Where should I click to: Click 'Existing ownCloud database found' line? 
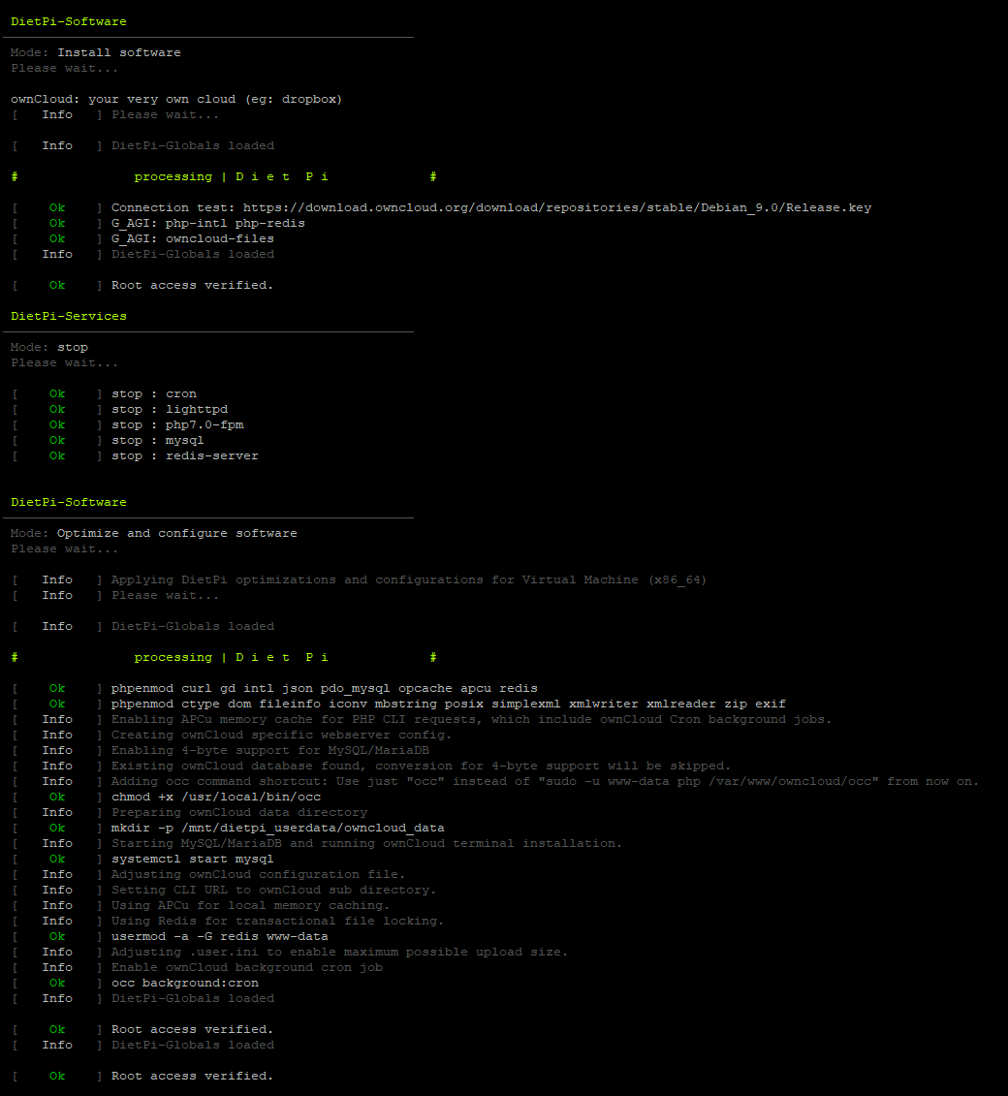421,767
